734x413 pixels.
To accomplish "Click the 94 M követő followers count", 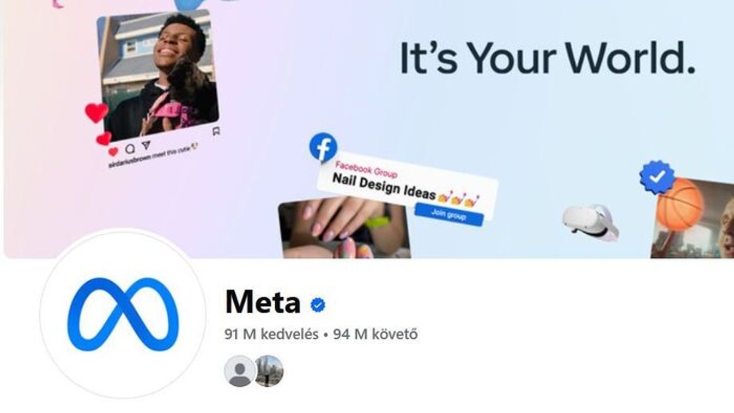I will click(375, 334).
